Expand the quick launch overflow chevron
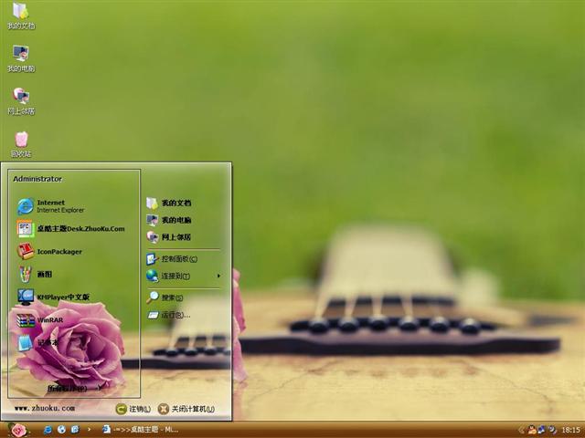585x438 pixels. (89, 430)
